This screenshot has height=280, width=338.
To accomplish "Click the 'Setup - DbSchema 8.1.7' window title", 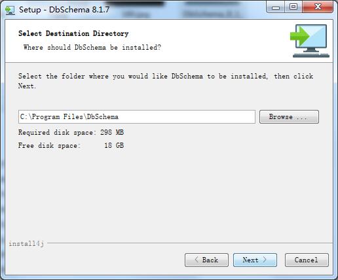I will (x=64, y=10).
